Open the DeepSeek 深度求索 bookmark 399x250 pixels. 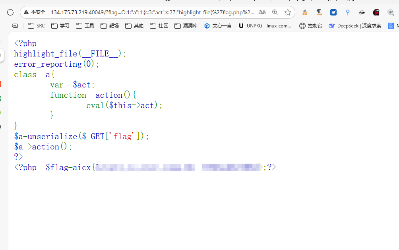coord(355,26)
